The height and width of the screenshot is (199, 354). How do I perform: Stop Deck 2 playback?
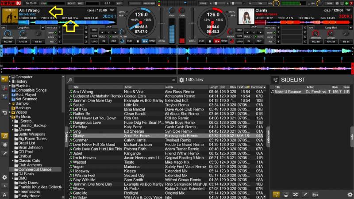click(210, 41)
